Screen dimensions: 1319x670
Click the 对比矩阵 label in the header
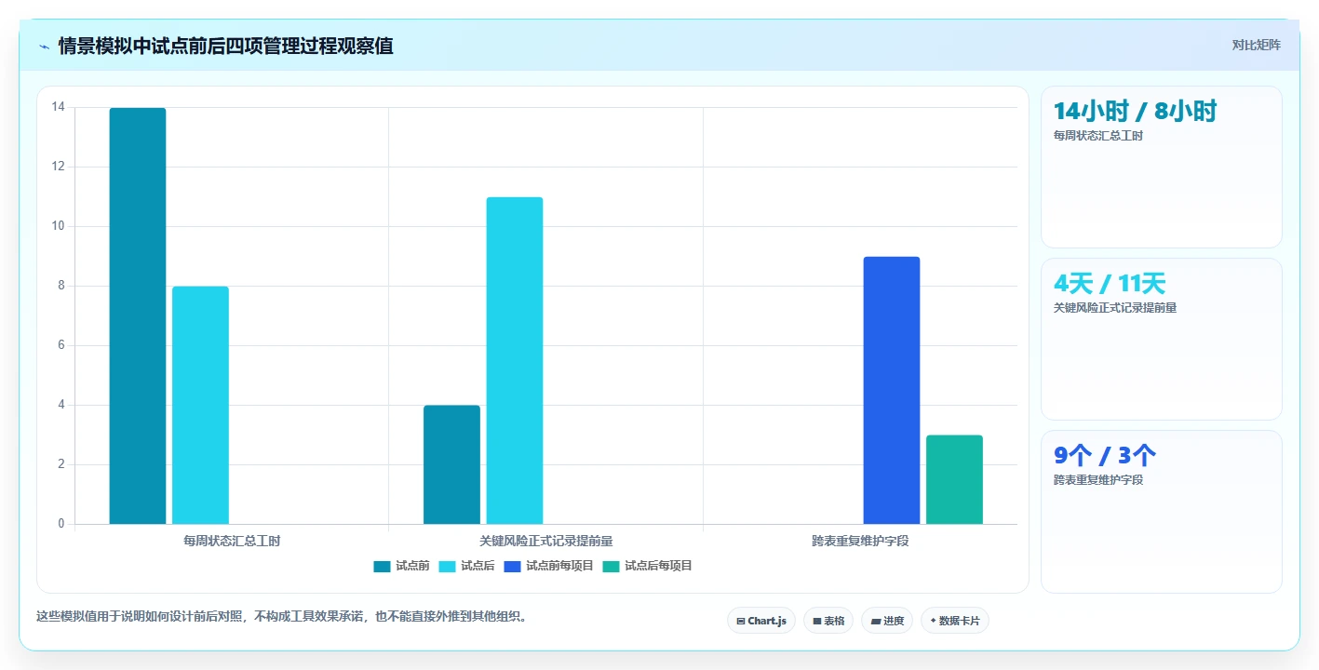point(1257,45)
